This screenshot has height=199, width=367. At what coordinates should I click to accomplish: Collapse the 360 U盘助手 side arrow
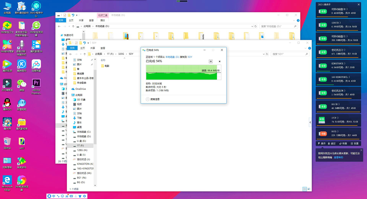pyautogui.click(x=310, y=122)
